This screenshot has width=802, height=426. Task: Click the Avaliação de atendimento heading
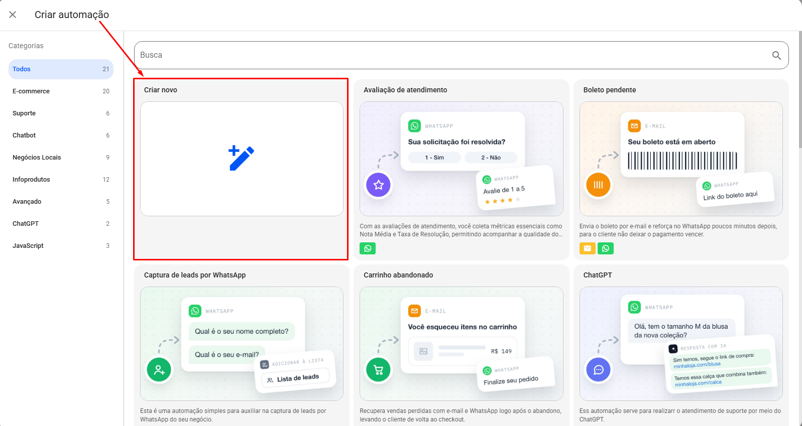[405, 90]
